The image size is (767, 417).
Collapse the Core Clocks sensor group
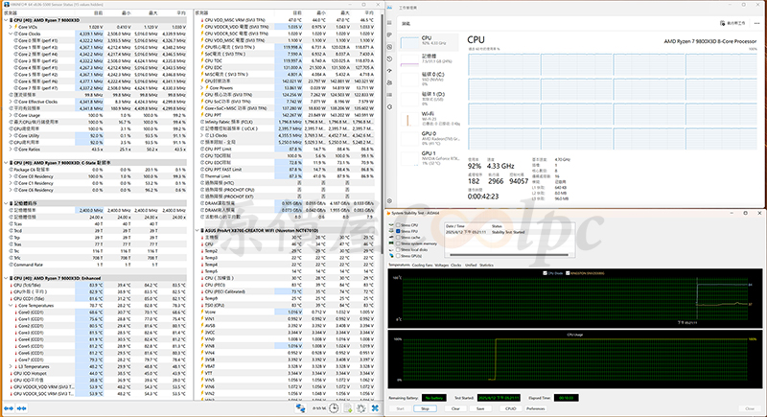[11, 33]
